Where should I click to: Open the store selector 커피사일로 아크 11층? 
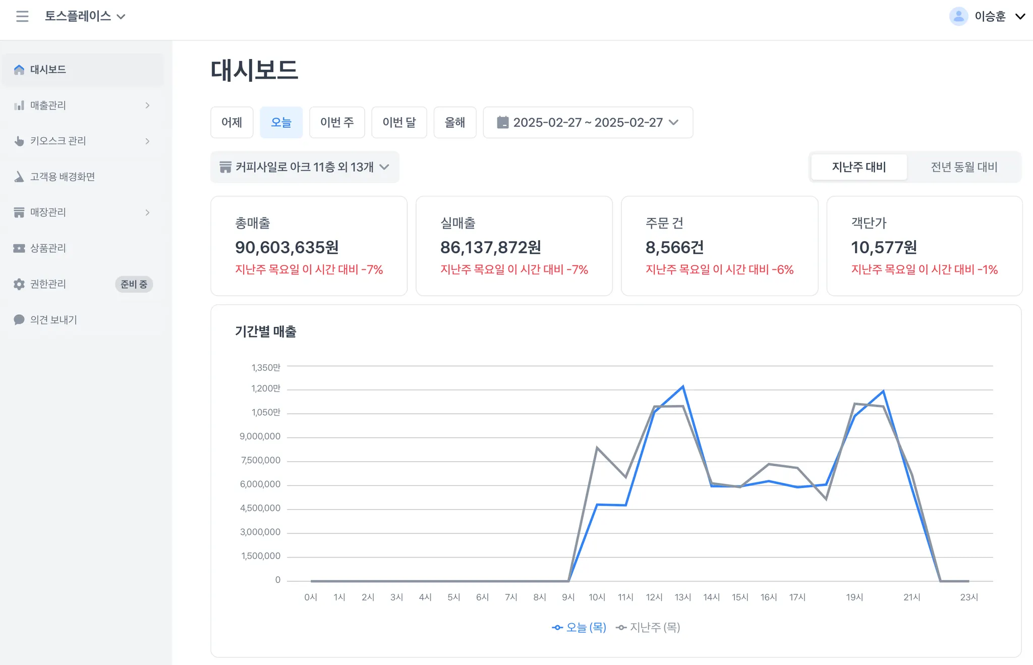tap(305, 167)
